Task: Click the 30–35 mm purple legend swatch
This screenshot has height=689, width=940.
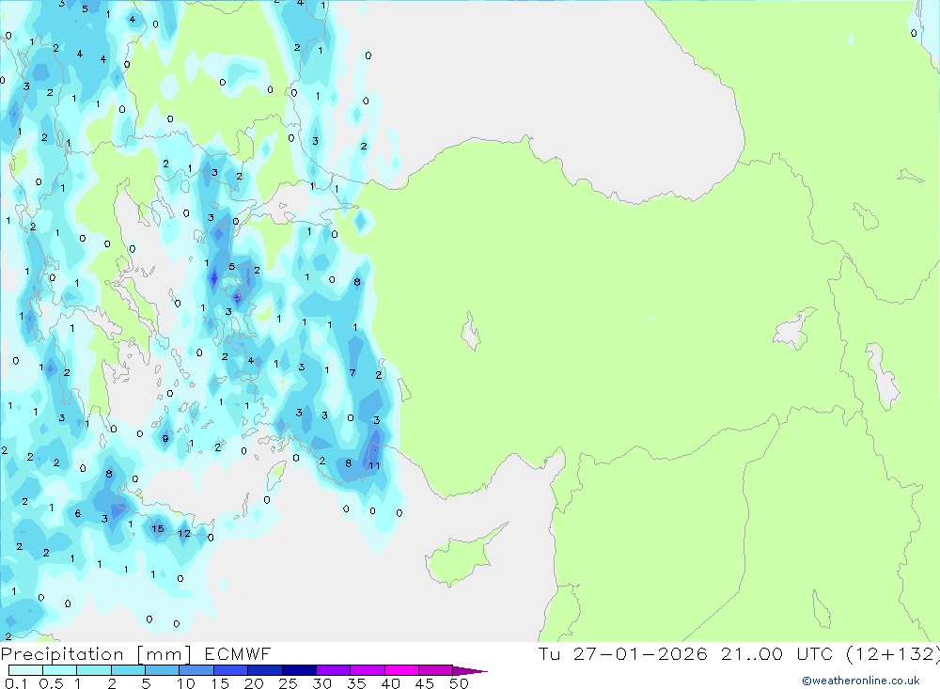Action: click(x=334, y=670)
